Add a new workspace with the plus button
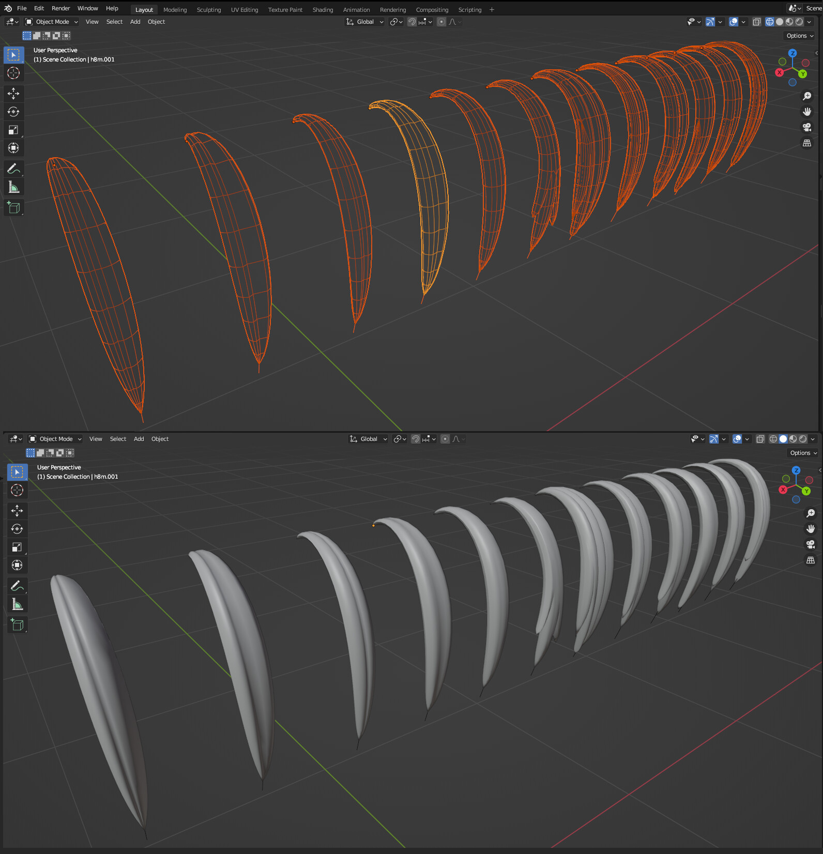Screen dimensions: 823x854 492,10
